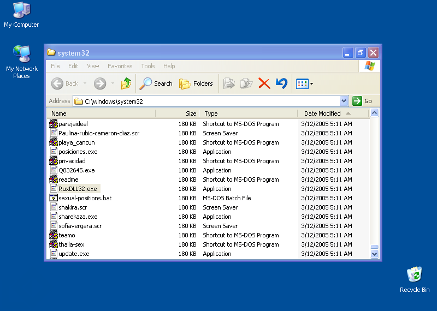Go up one folder level
Screen dimensions: 437x311
click(x=126, y=83)
